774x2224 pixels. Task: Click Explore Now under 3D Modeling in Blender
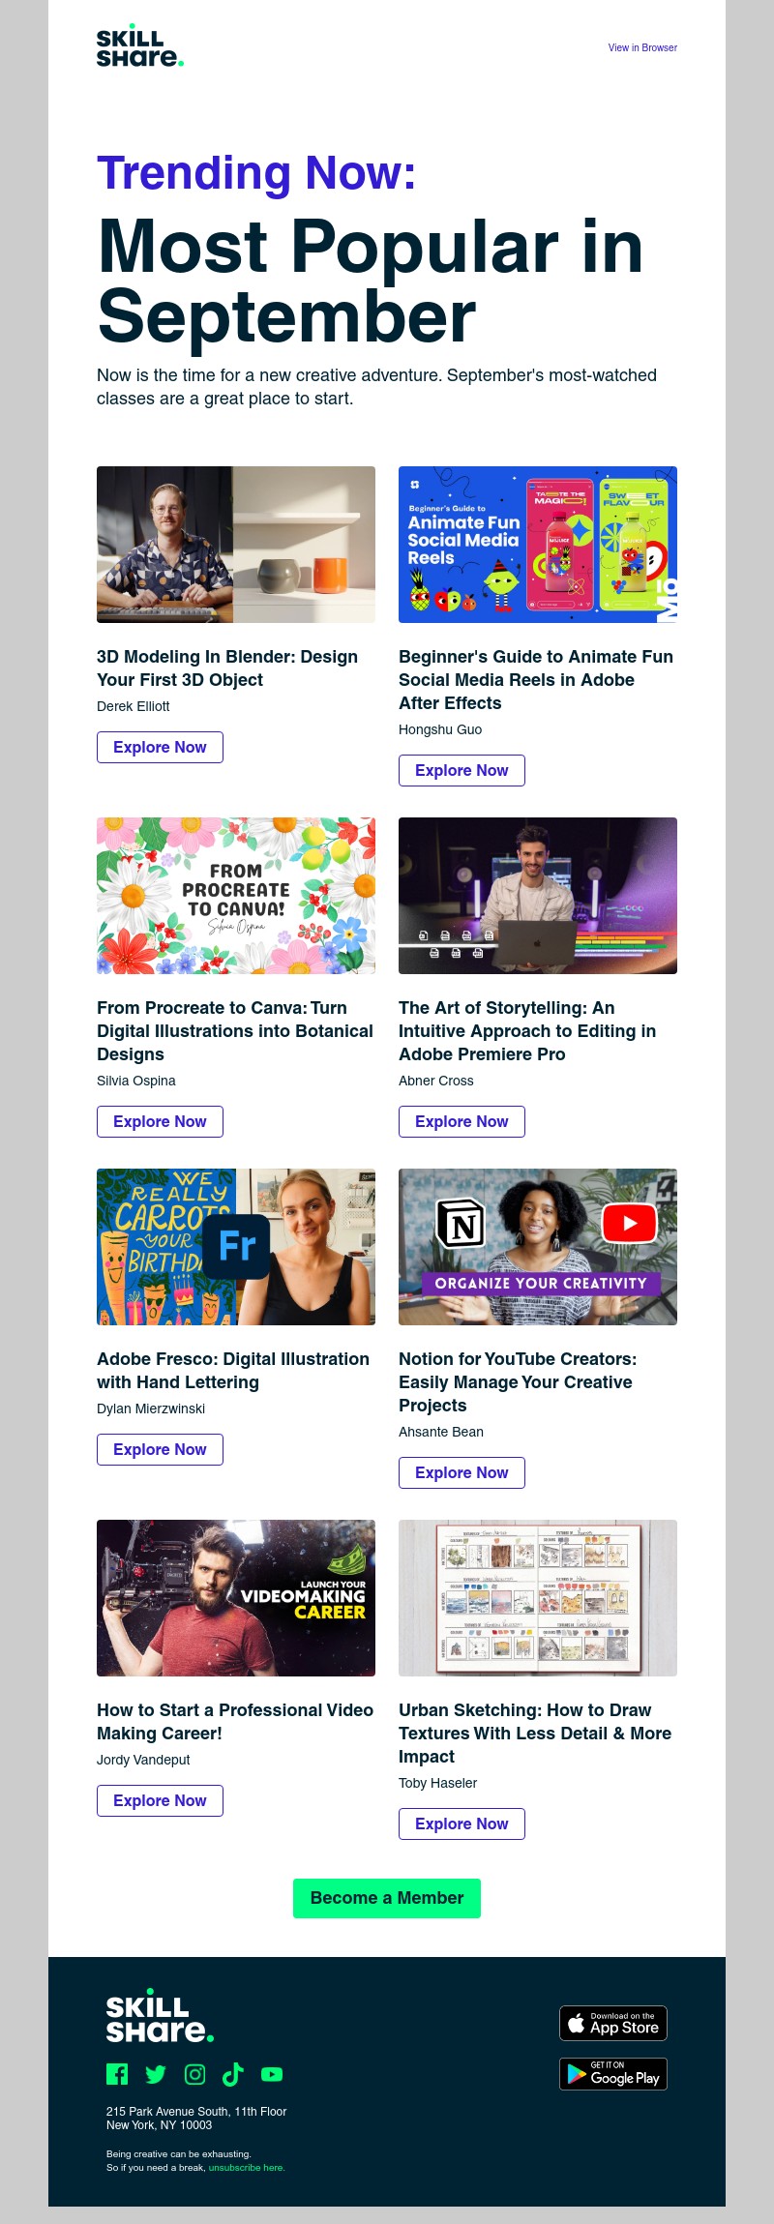(x=160, y=747)
